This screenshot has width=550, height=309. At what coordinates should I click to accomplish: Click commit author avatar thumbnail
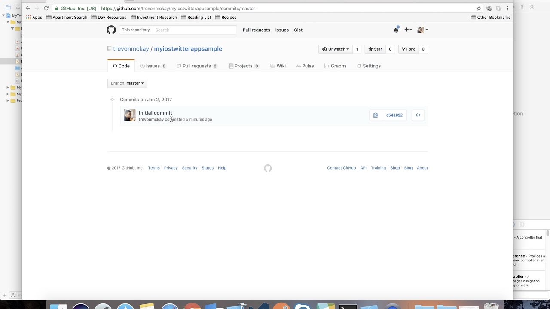pyautogui.click(x=130, y=115)
